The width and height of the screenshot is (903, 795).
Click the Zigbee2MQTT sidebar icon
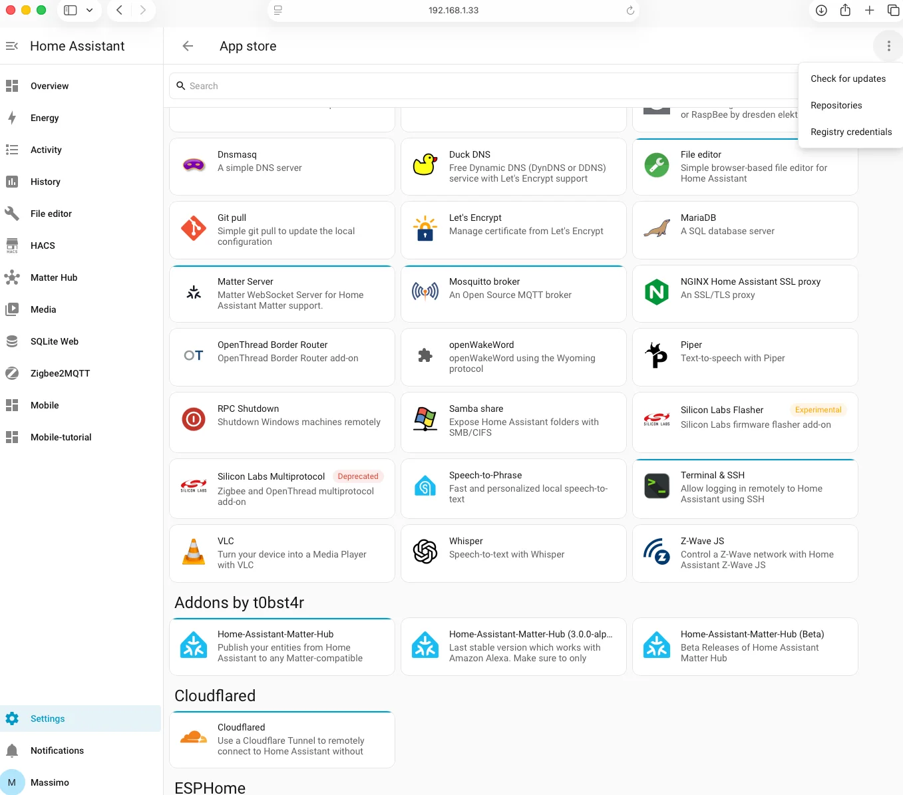pos(12,373)
